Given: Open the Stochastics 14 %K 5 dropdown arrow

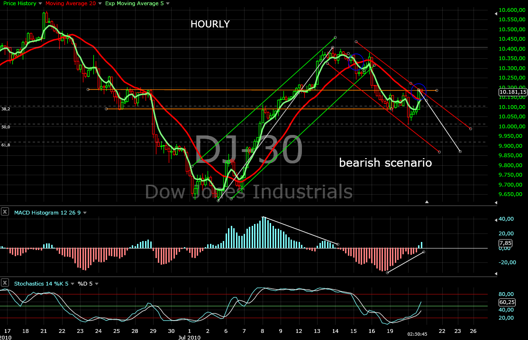Looking at the screenshot, I should (73, 284).
